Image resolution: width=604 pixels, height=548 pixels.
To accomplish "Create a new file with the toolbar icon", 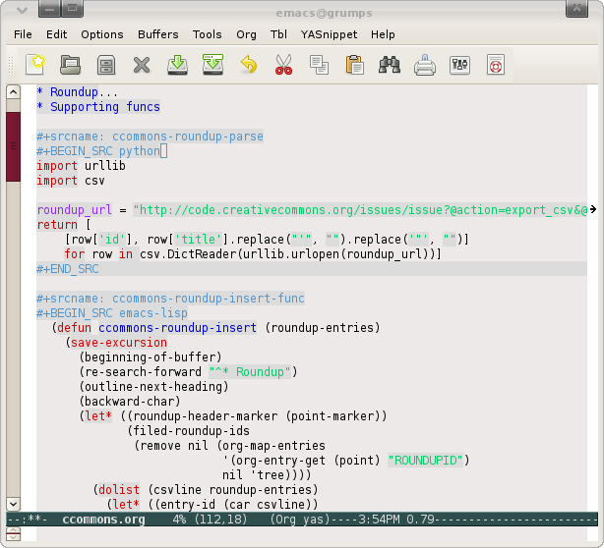I will tap(35, 65).
